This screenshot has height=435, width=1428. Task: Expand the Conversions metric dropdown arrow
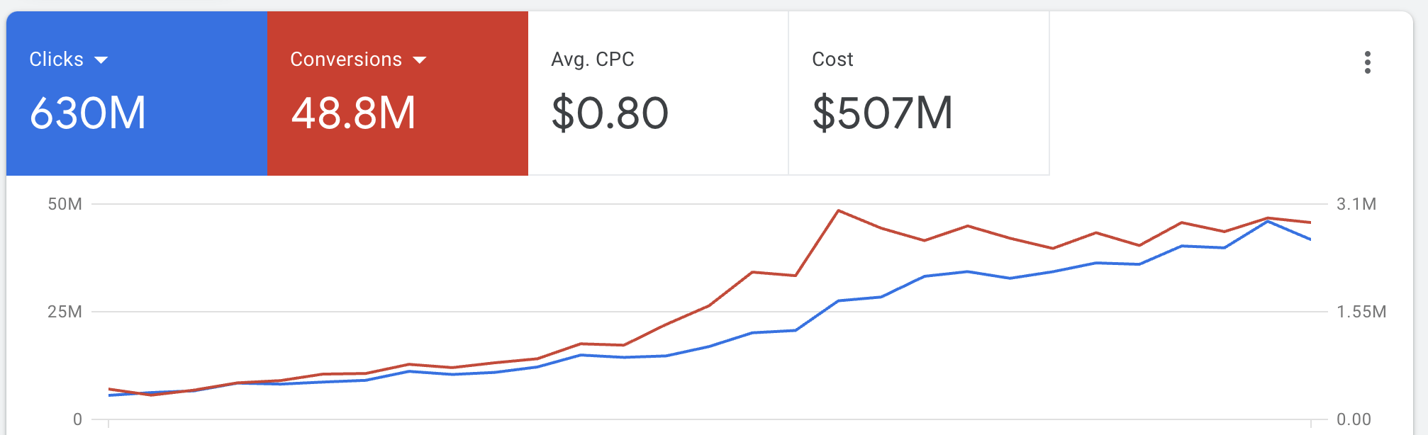click(420, 60)
